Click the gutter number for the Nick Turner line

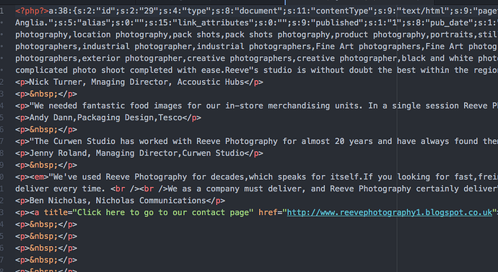pos(2,82)
